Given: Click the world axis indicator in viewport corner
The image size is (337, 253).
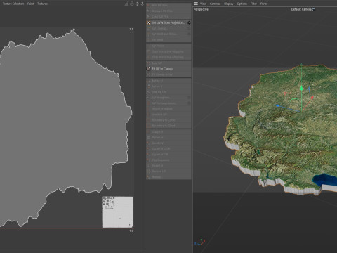Looking at the screenshot, I should (x=200, y=242).
